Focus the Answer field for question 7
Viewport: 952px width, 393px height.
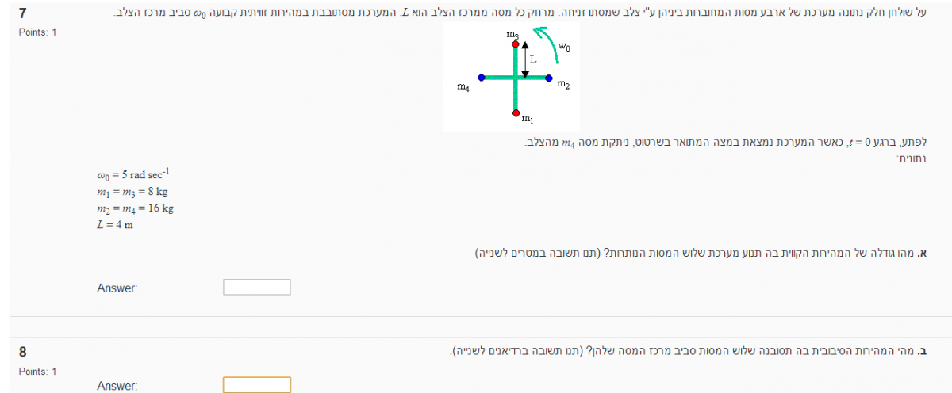(257, 288)
